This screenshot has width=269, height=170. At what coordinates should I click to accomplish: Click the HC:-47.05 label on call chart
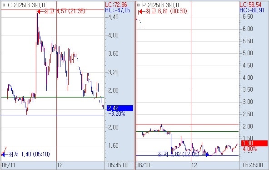118,10
